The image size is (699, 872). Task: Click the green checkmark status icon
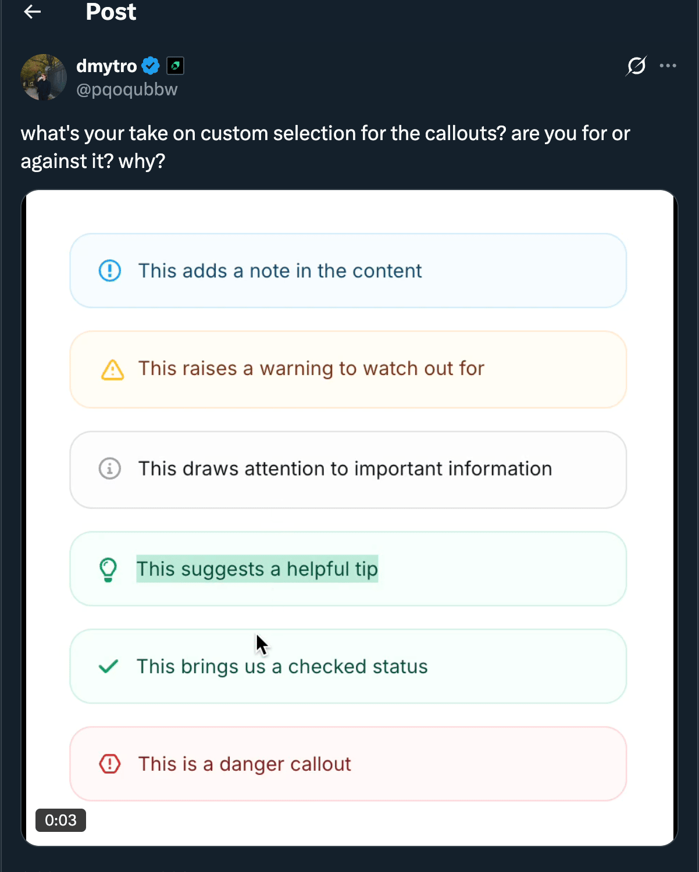click(x=108, y=666)
